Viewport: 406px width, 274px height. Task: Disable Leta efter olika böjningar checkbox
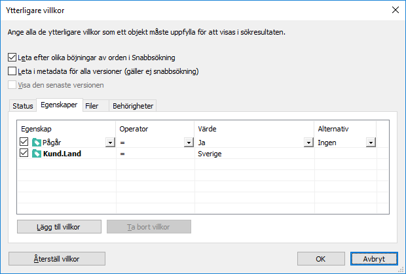point(12,58)
